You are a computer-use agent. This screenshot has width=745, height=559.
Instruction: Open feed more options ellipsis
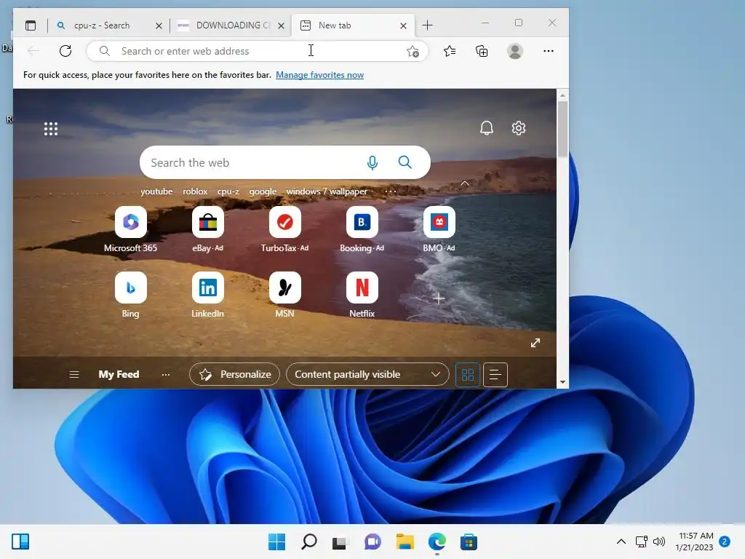click(x=165, y=375)
